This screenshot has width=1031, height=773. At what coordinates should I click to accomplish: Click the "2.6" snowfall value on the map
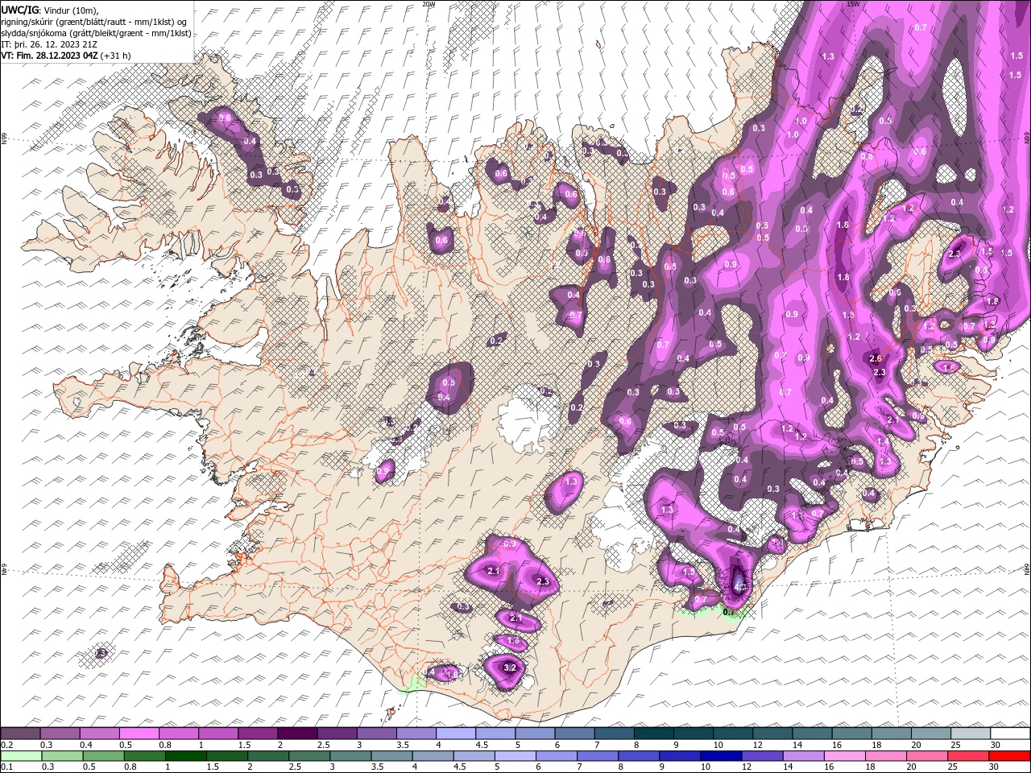coord(876,358)
